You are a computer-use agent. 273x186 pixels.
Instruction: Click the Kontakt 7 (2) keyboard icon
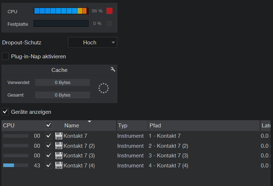pos(59,146)
